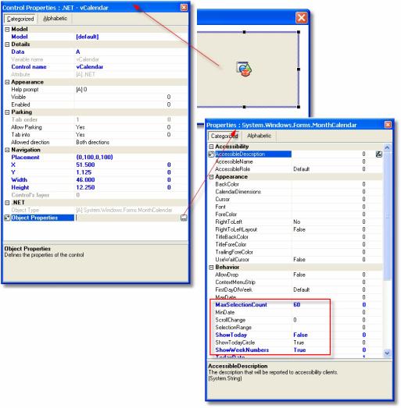
Task: Collapse the Parking category
Action: pos(7,112)
